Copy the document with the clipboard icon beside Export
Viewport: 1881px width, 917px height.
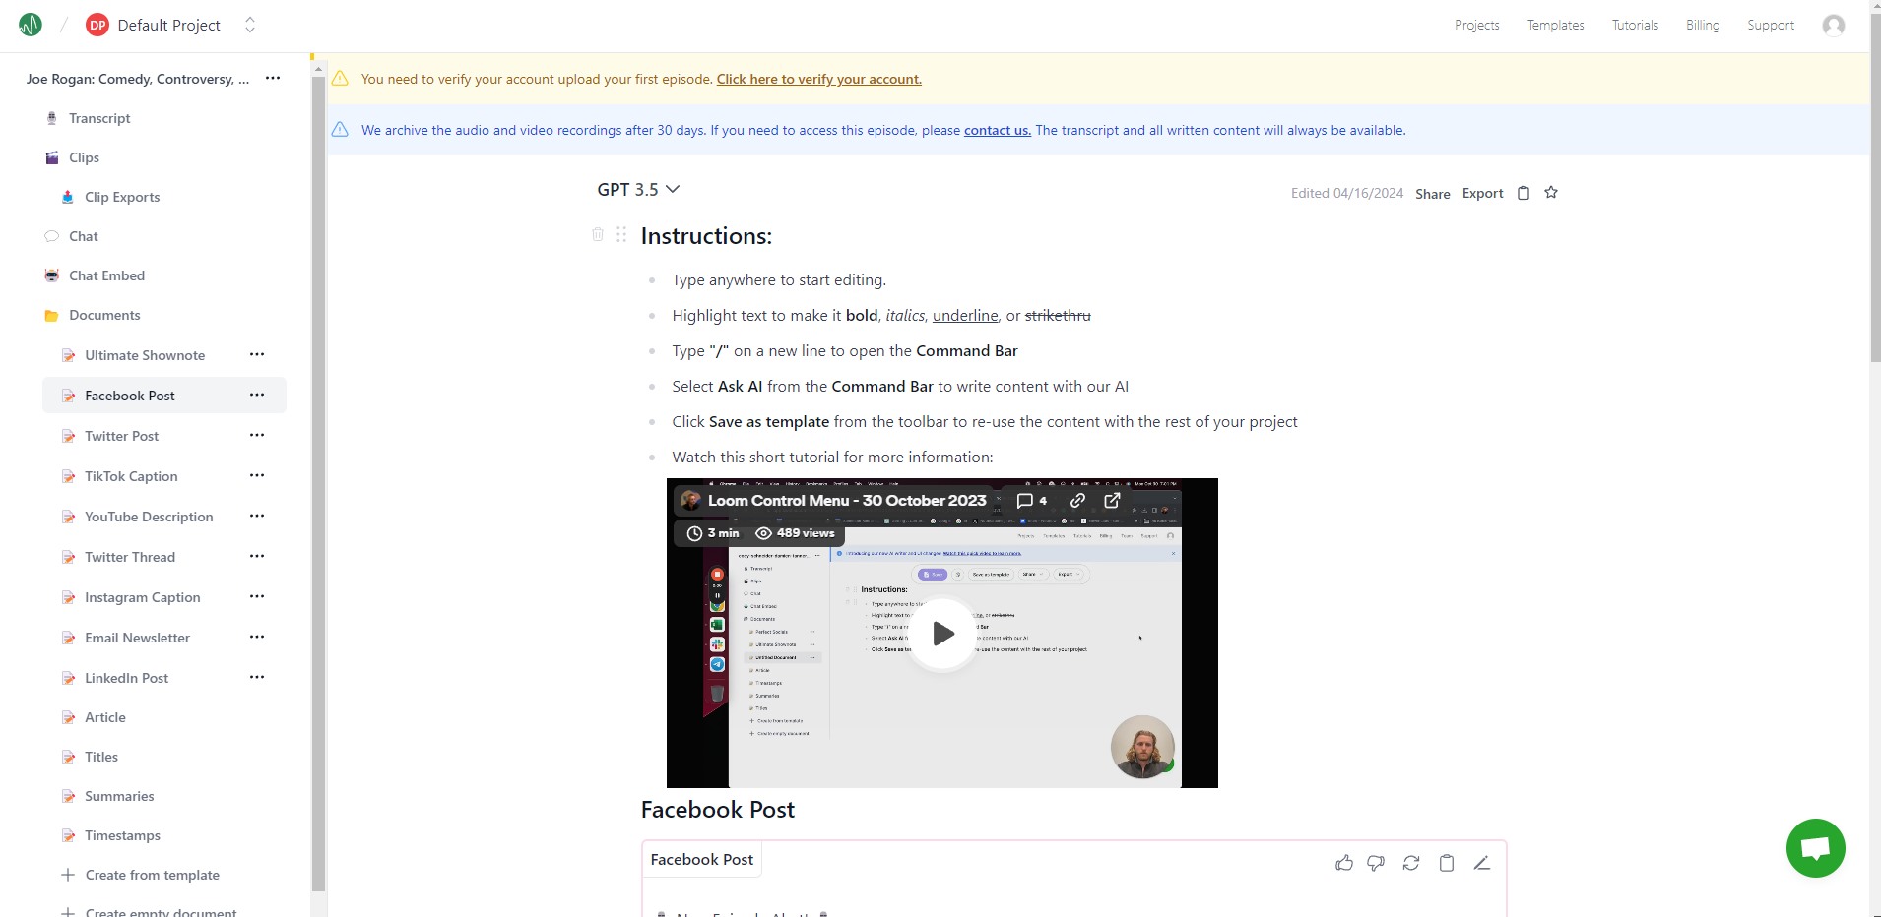tap(1523, 193)
